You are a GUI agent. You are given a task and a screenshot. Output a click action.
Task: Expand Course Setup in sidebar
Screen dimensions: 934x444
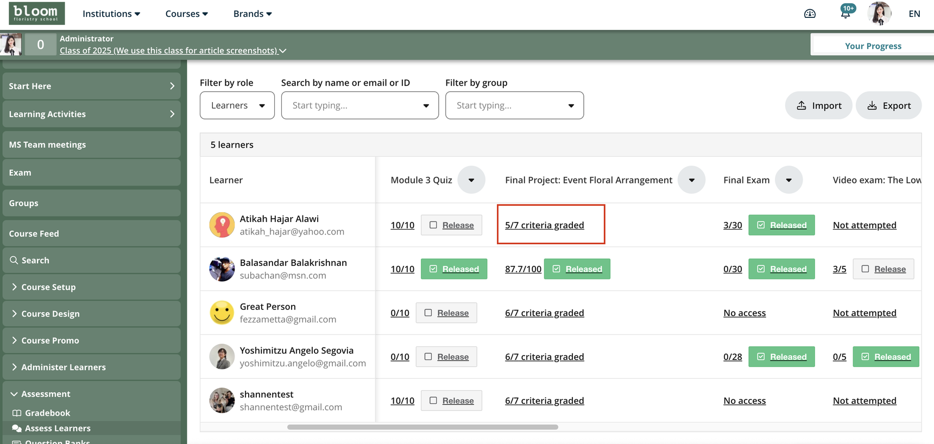tap(48, 287)
